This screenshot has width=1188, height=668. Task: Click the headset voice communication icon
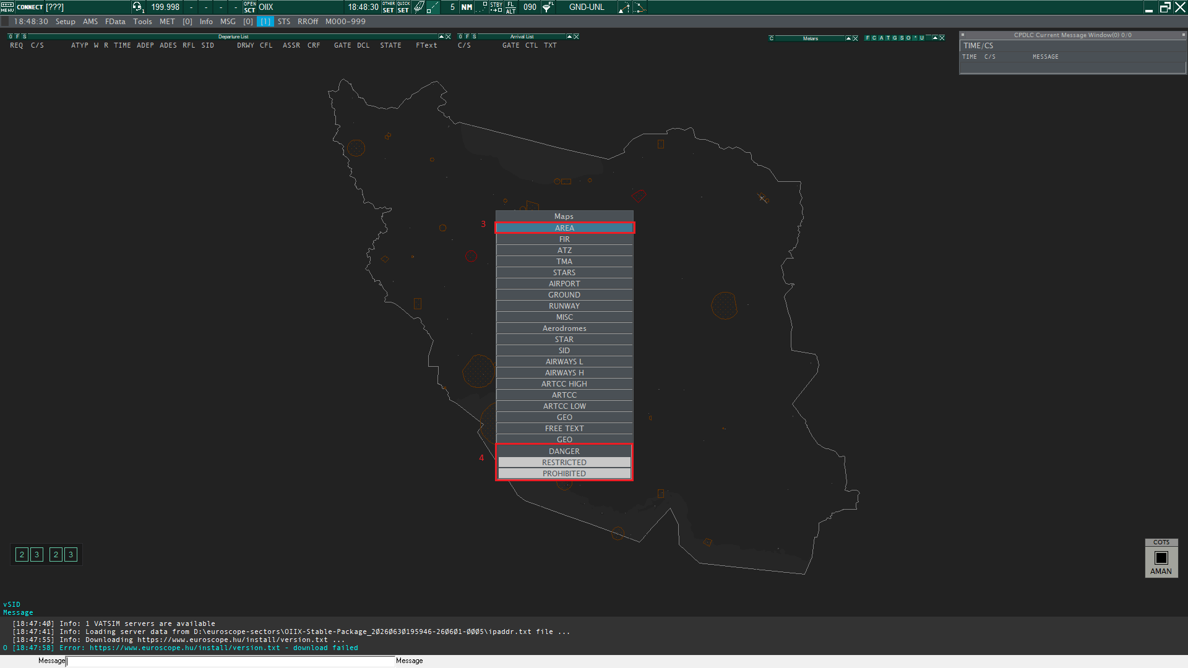point(137,7)
